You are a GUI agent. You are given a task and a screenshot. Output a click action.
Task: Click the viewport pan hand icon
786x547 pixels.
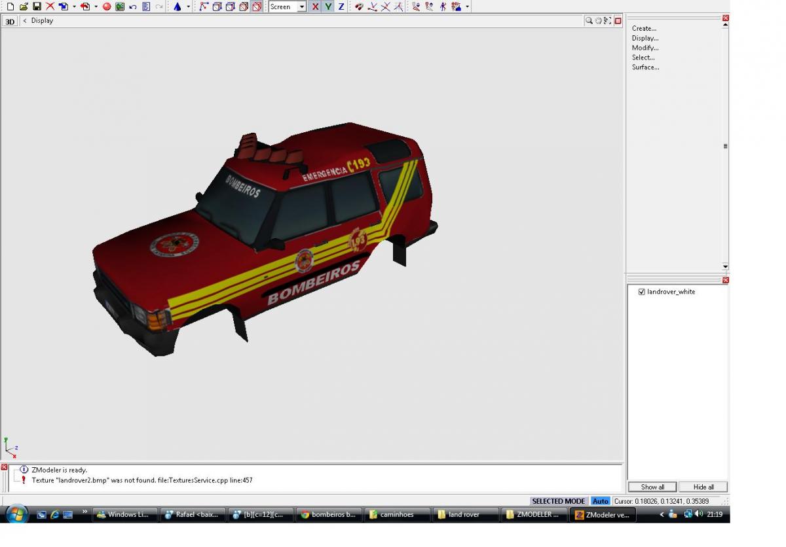(x=598, y=21)
